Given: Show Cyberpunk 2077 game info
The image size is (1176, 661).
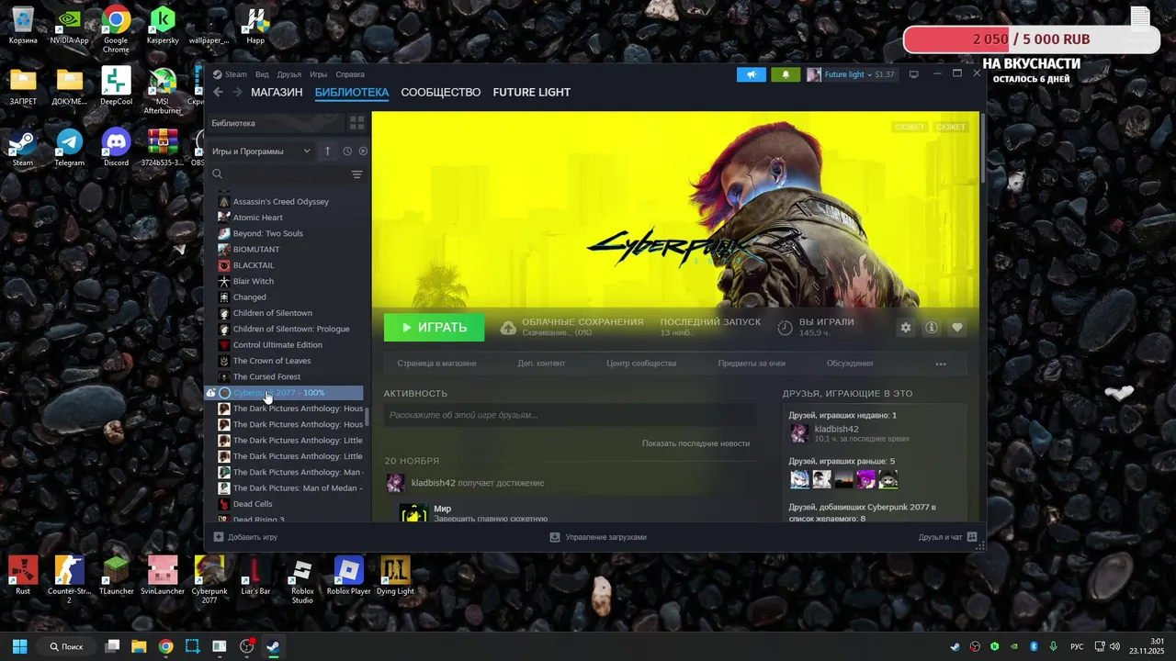Looking at the screenshot, I should pyautogui.click(x=932, y=328).
